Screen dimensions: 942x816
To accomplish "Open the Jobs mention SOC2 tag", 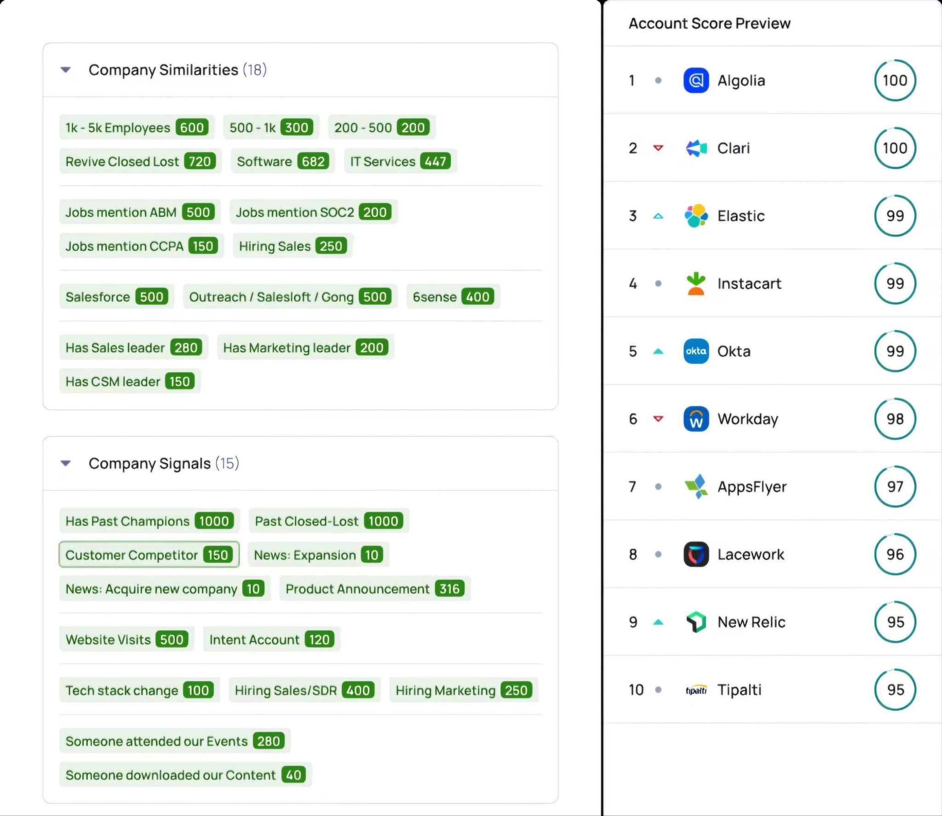I will pos(314,212).
